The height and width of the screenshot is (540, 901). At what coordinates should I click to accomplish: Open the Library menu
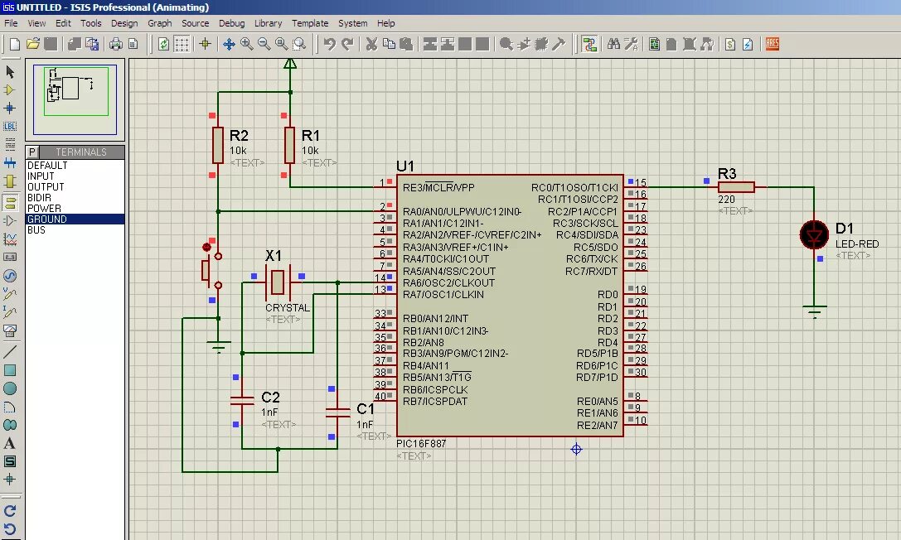[269, 23]
